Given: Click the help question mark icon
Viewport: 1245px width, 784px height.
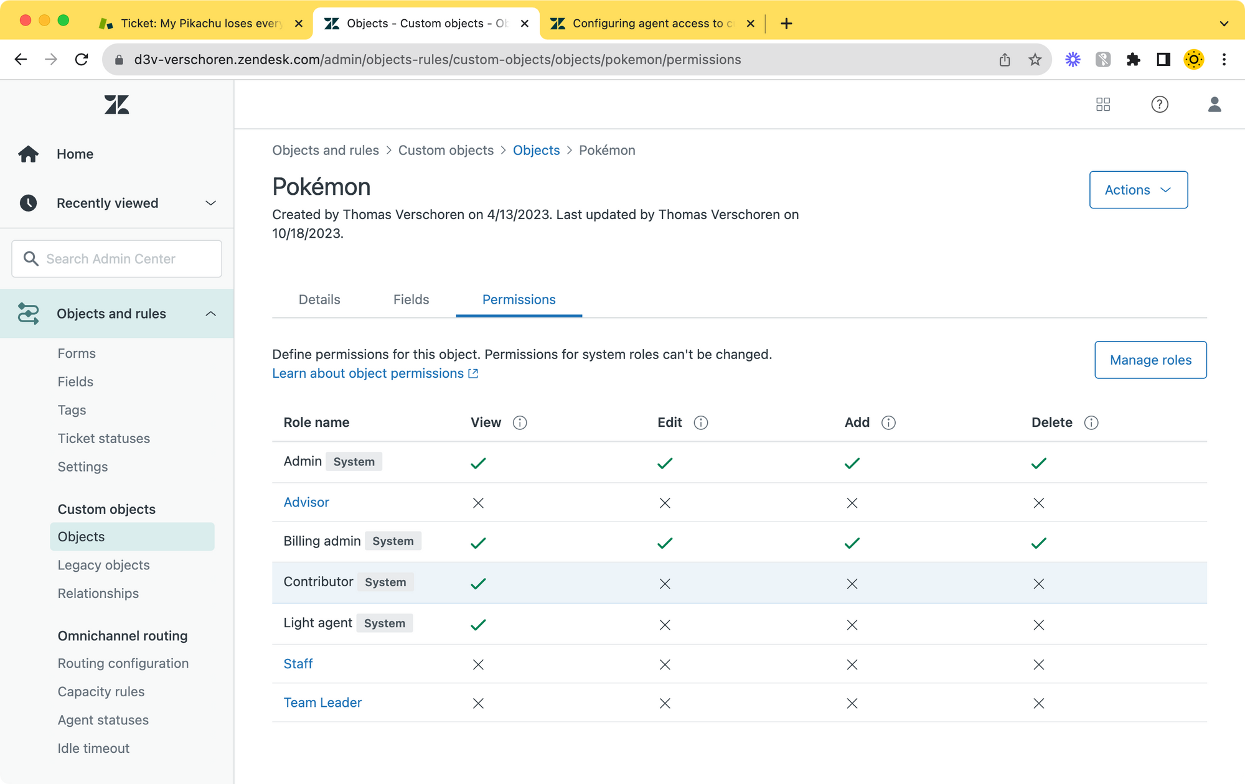Looking at the screenshot, I should pyautogui.click(x=1159, y=105).
